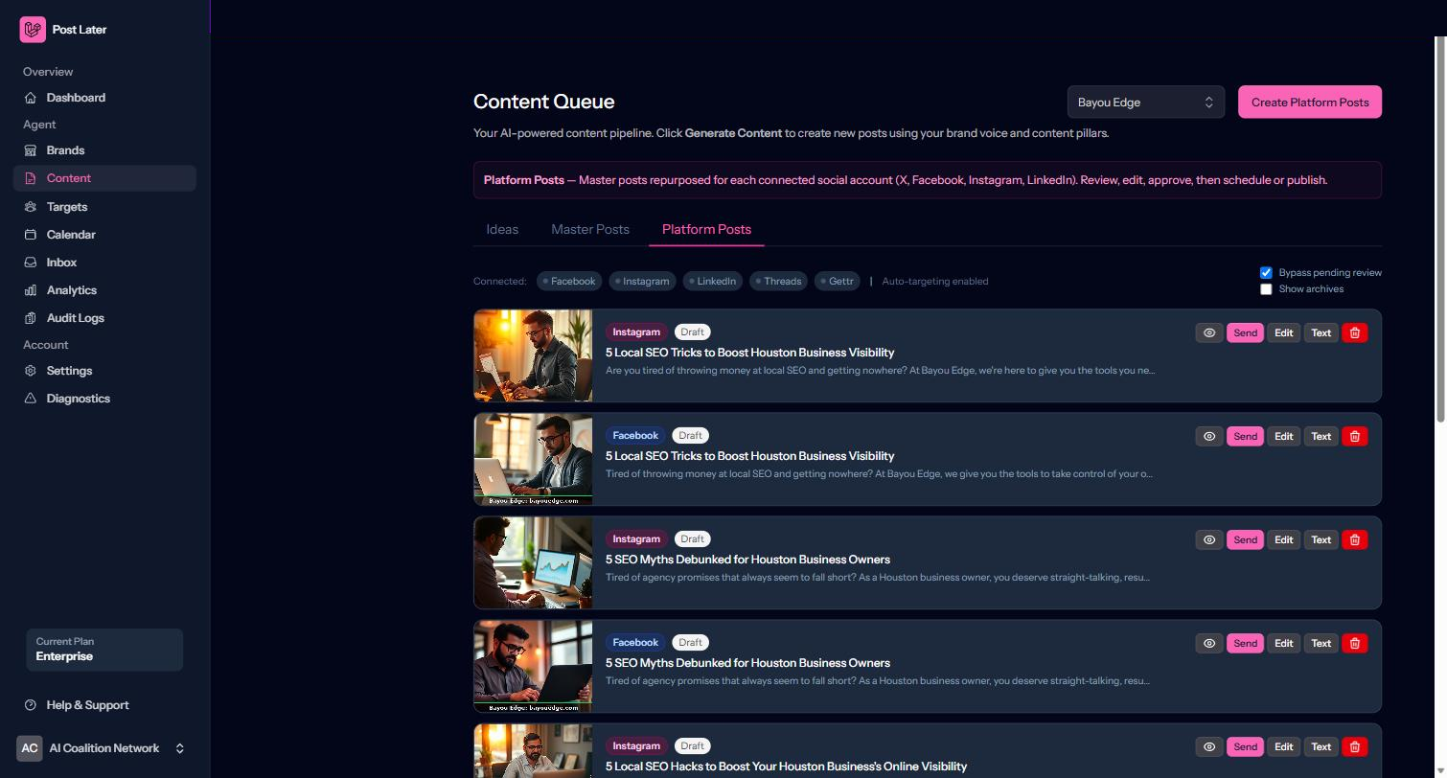The height and width of the screenshot is (778, 1447).
Task: Click the Threads connected account chip
Action: [x=779, y=282]
